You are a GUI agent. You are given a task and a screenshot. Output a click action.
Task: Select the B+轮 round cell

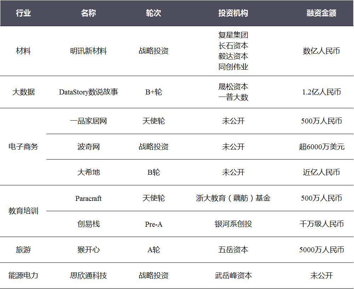click(154, 92)
